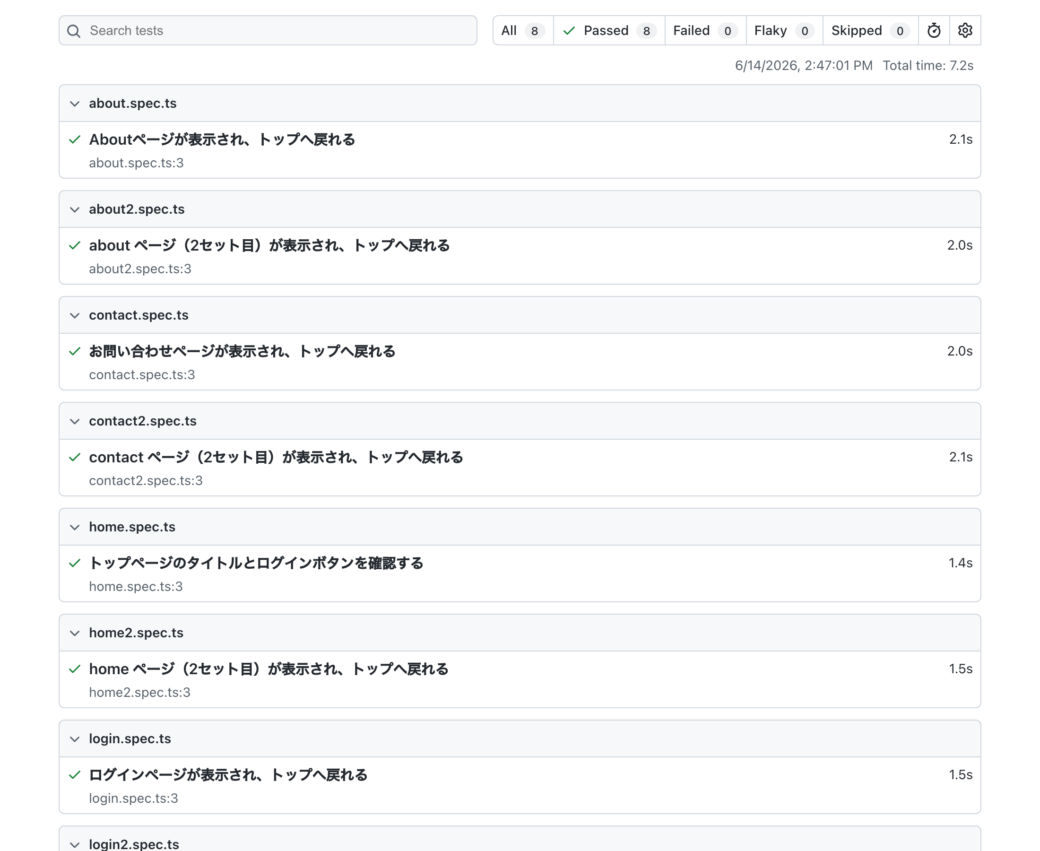
Task: Click the green check icon of the Aboutページ test
Action: 75,140
